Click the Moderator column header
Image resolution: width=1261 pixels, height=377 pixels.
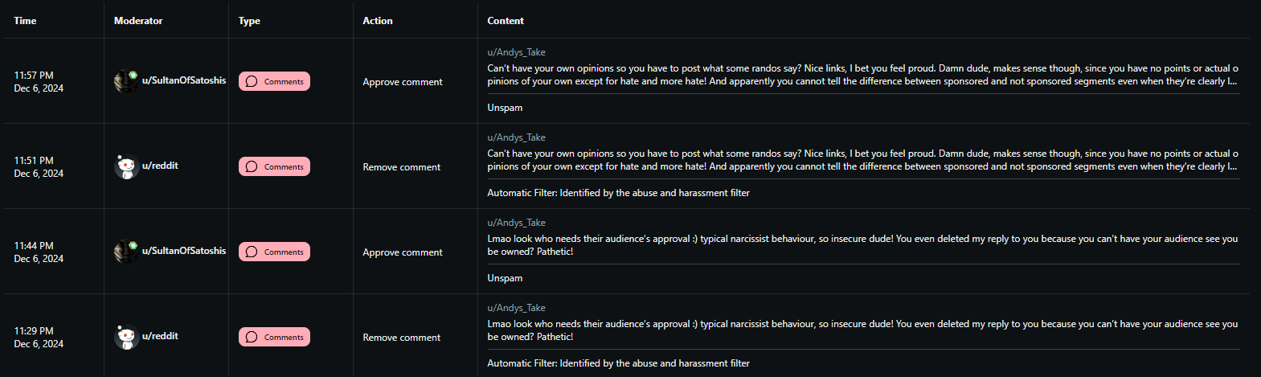(138, 21)
